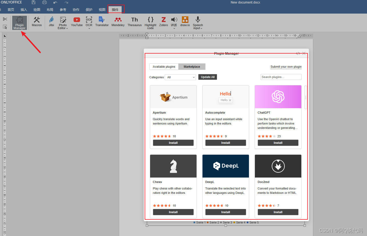Open the 布局 tab

click(50, 10)
